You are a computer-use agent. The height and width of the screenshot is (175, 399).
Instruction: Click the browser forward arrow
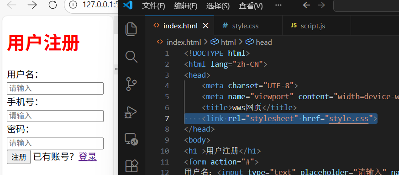[32, 5]
